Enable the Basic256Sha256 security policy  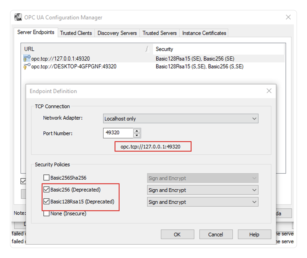coord(47,178)
